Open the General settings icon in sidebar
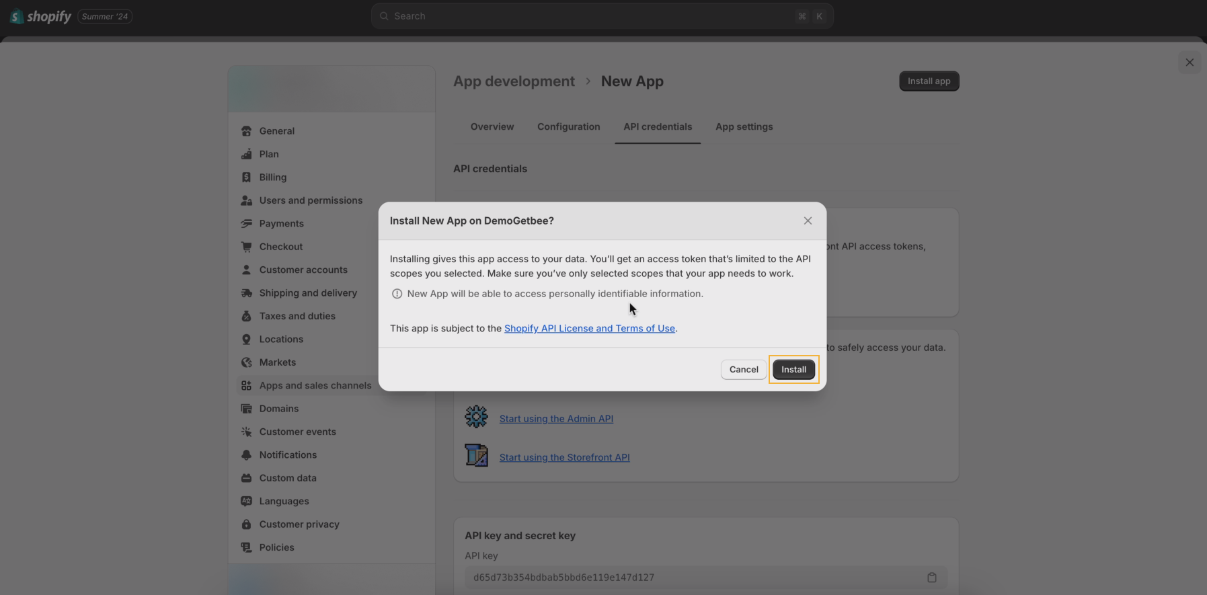This screenshot has height=595, width=1207. (x=246, y=131)
